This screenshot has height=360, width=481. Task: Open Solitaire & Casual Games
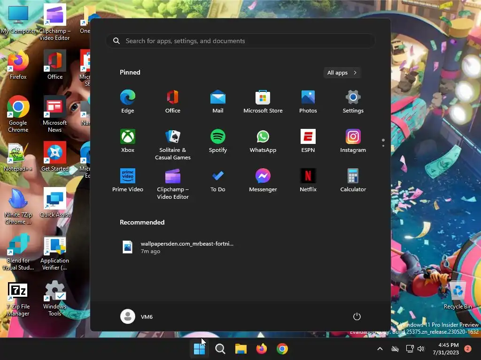173,145
